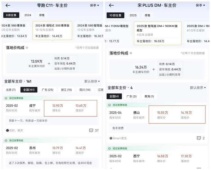Open 你好，明天 user avatar

click(x=7, y=131)
